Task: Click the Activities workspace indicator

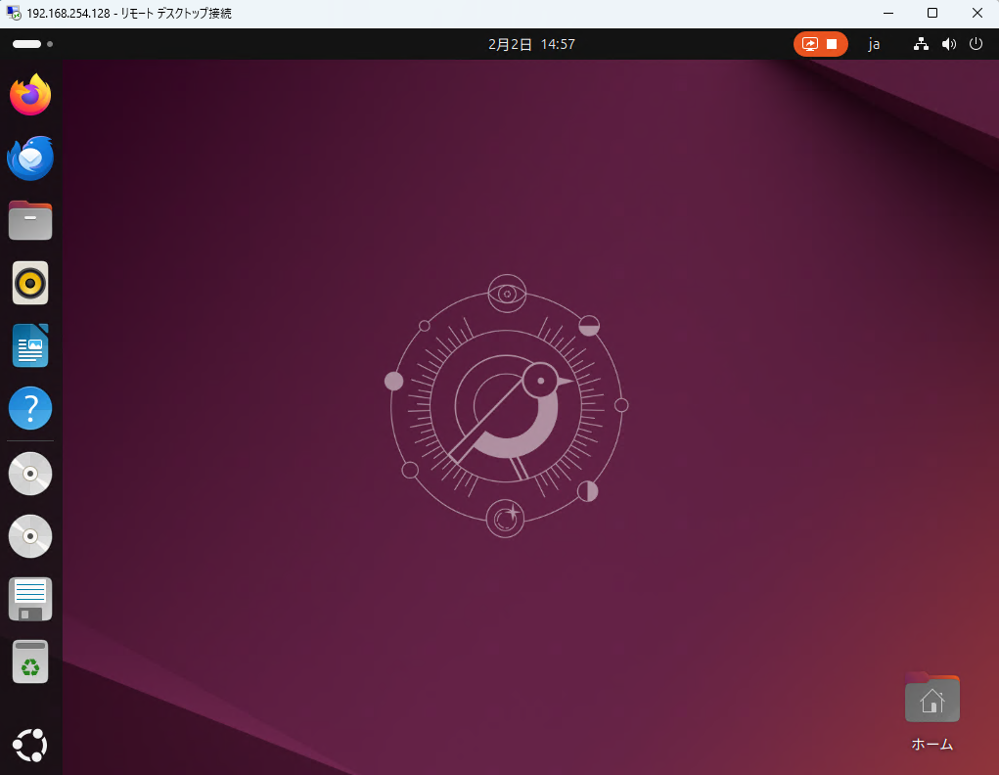Action: [x=32, y=44]
